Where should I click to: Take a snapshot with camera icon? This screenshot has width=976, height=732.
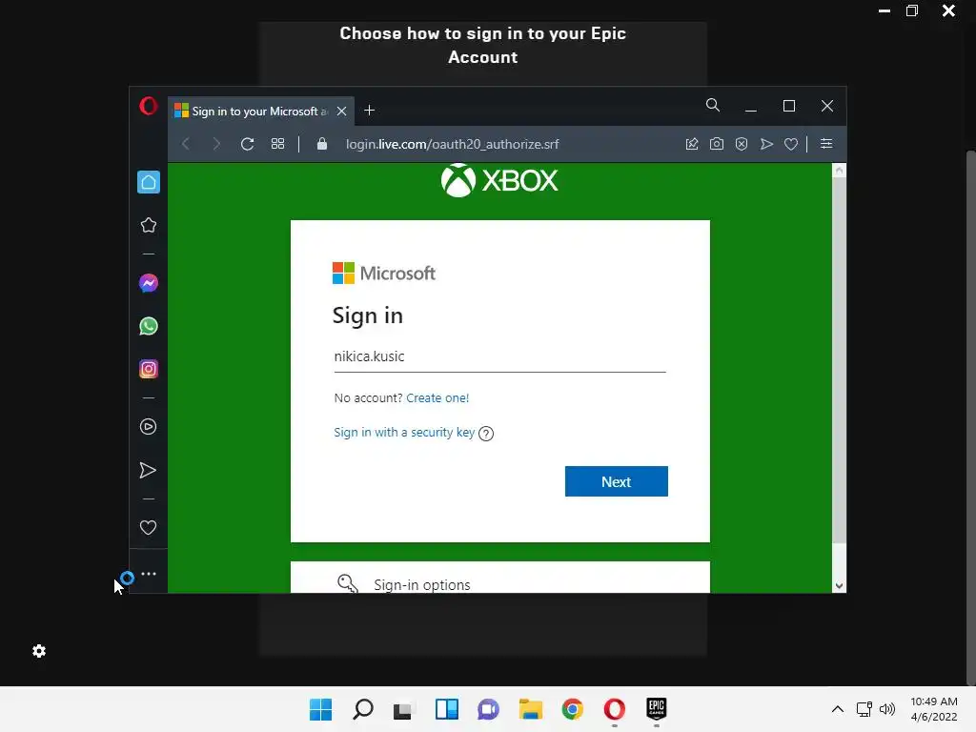(x=717, y=144)
